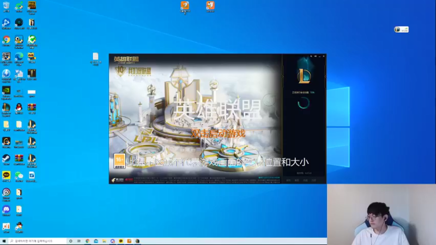The height and width of the screenshot is (245, 436).
Task: Click the floating network widget at top right
Action: tap(401, 29)
